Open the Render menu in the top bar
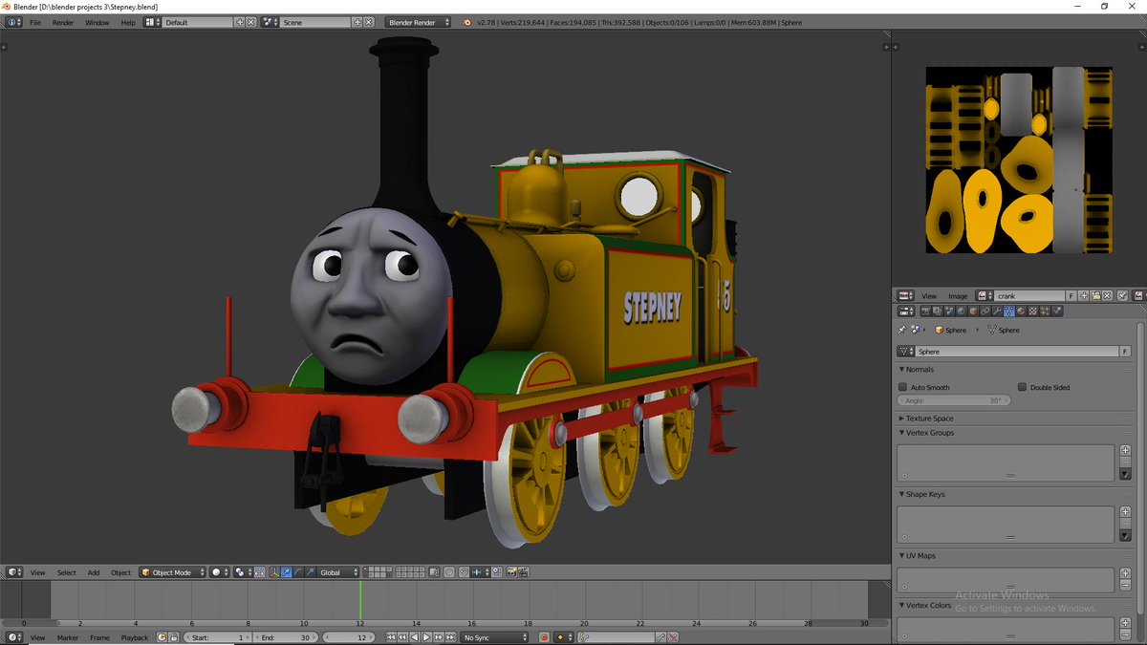The image size is (1147, 645). [x=62, y=22]
